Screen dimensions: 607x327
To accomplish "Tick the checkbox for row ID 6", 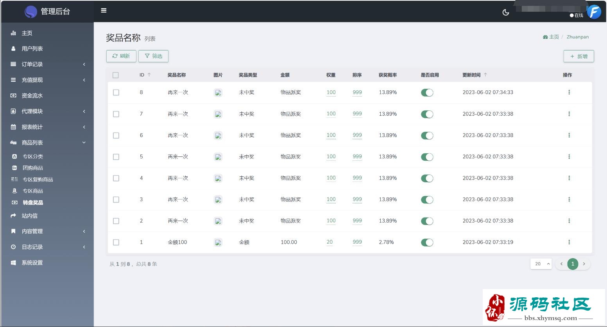I will 116,135.
